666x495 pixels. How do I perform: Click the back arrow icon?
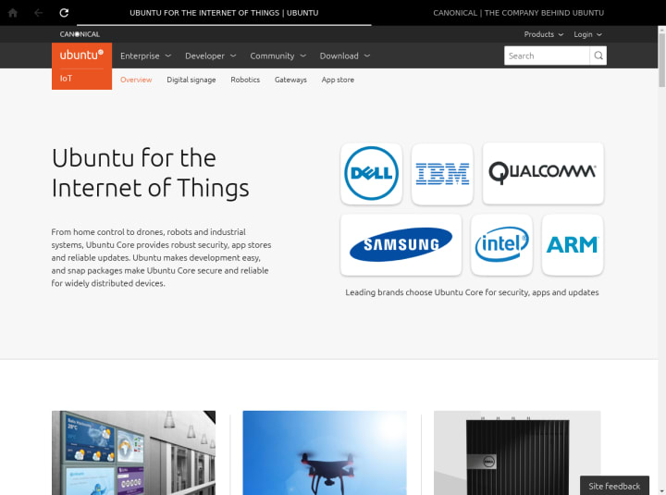pyautogui.click(x=38, y=13)
